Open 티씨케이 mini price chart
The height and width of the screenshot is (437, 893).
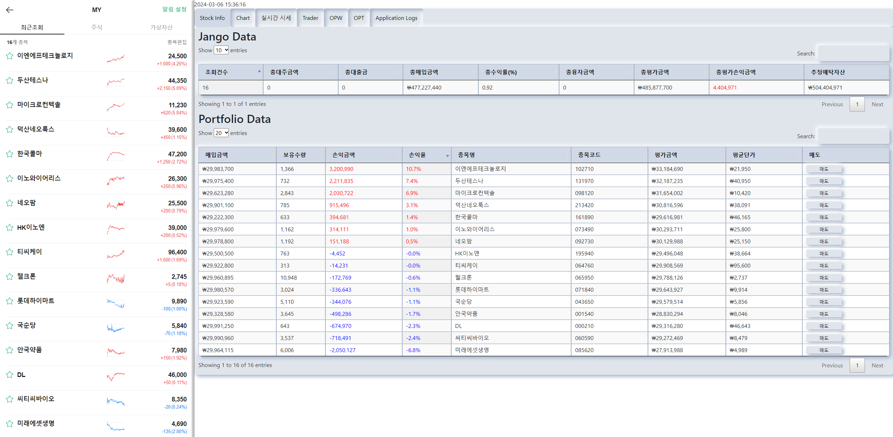116,254
